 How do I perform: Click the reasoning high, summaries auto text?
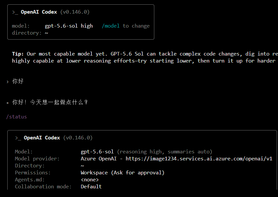pyautogui.click(x=165, y=152)
